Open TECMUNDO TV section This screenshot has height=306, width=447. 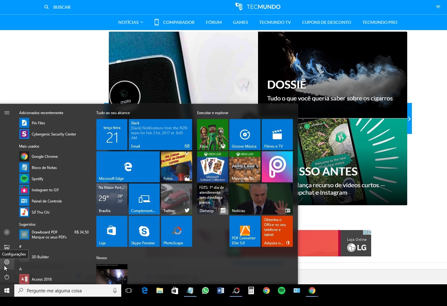tap(275, 22)
